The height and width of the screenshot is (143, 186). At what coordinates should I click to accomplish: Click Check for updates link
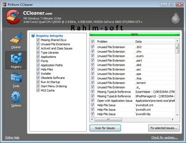click(165, 137)
